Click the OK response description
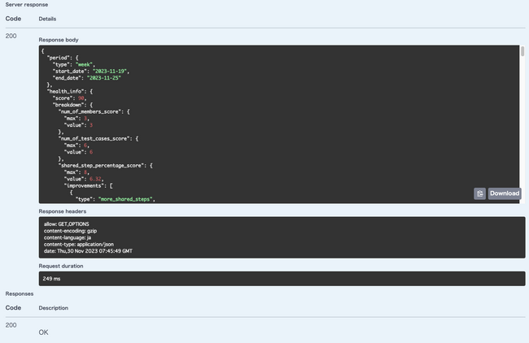Image resolution: width=529 pixels, height=343 pixels. (45, 332)
